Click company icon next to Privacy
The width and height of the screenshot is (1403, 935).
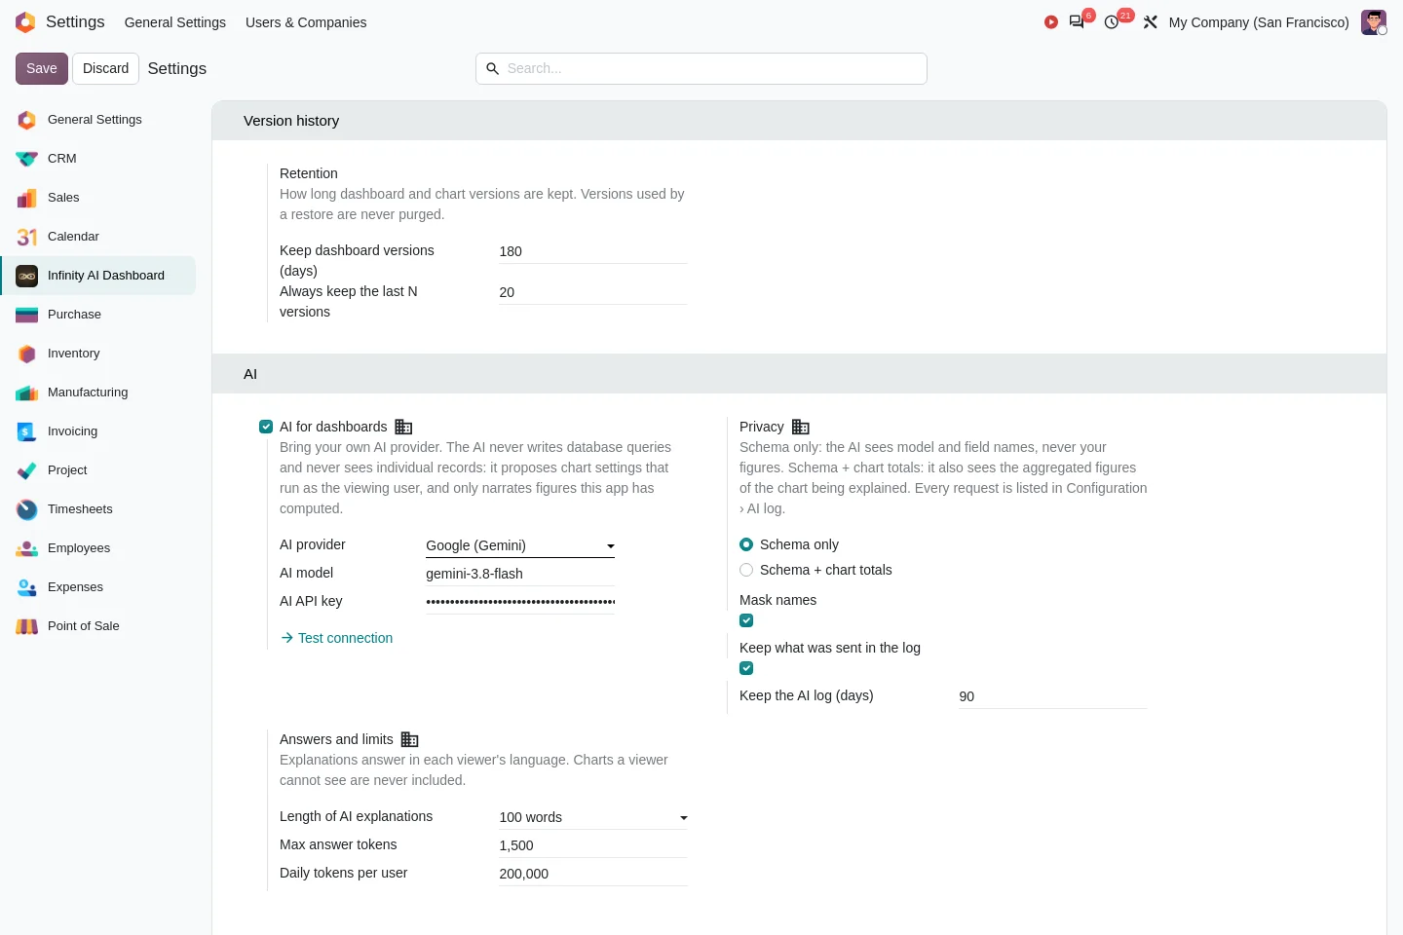[x=801, y=427]
